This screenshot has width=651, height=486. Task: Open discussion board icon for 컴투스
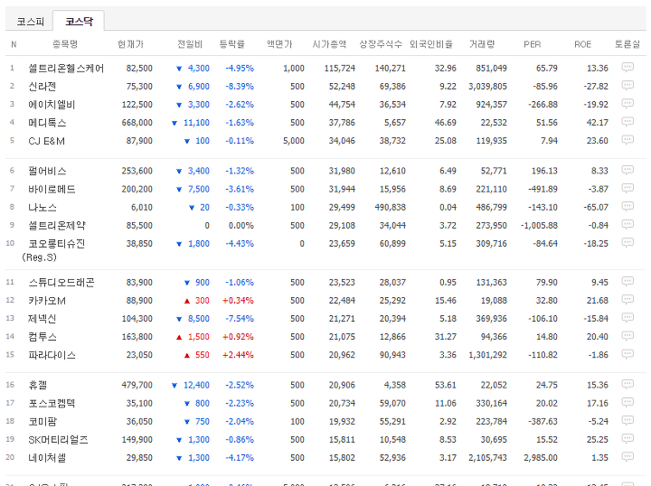627,336
